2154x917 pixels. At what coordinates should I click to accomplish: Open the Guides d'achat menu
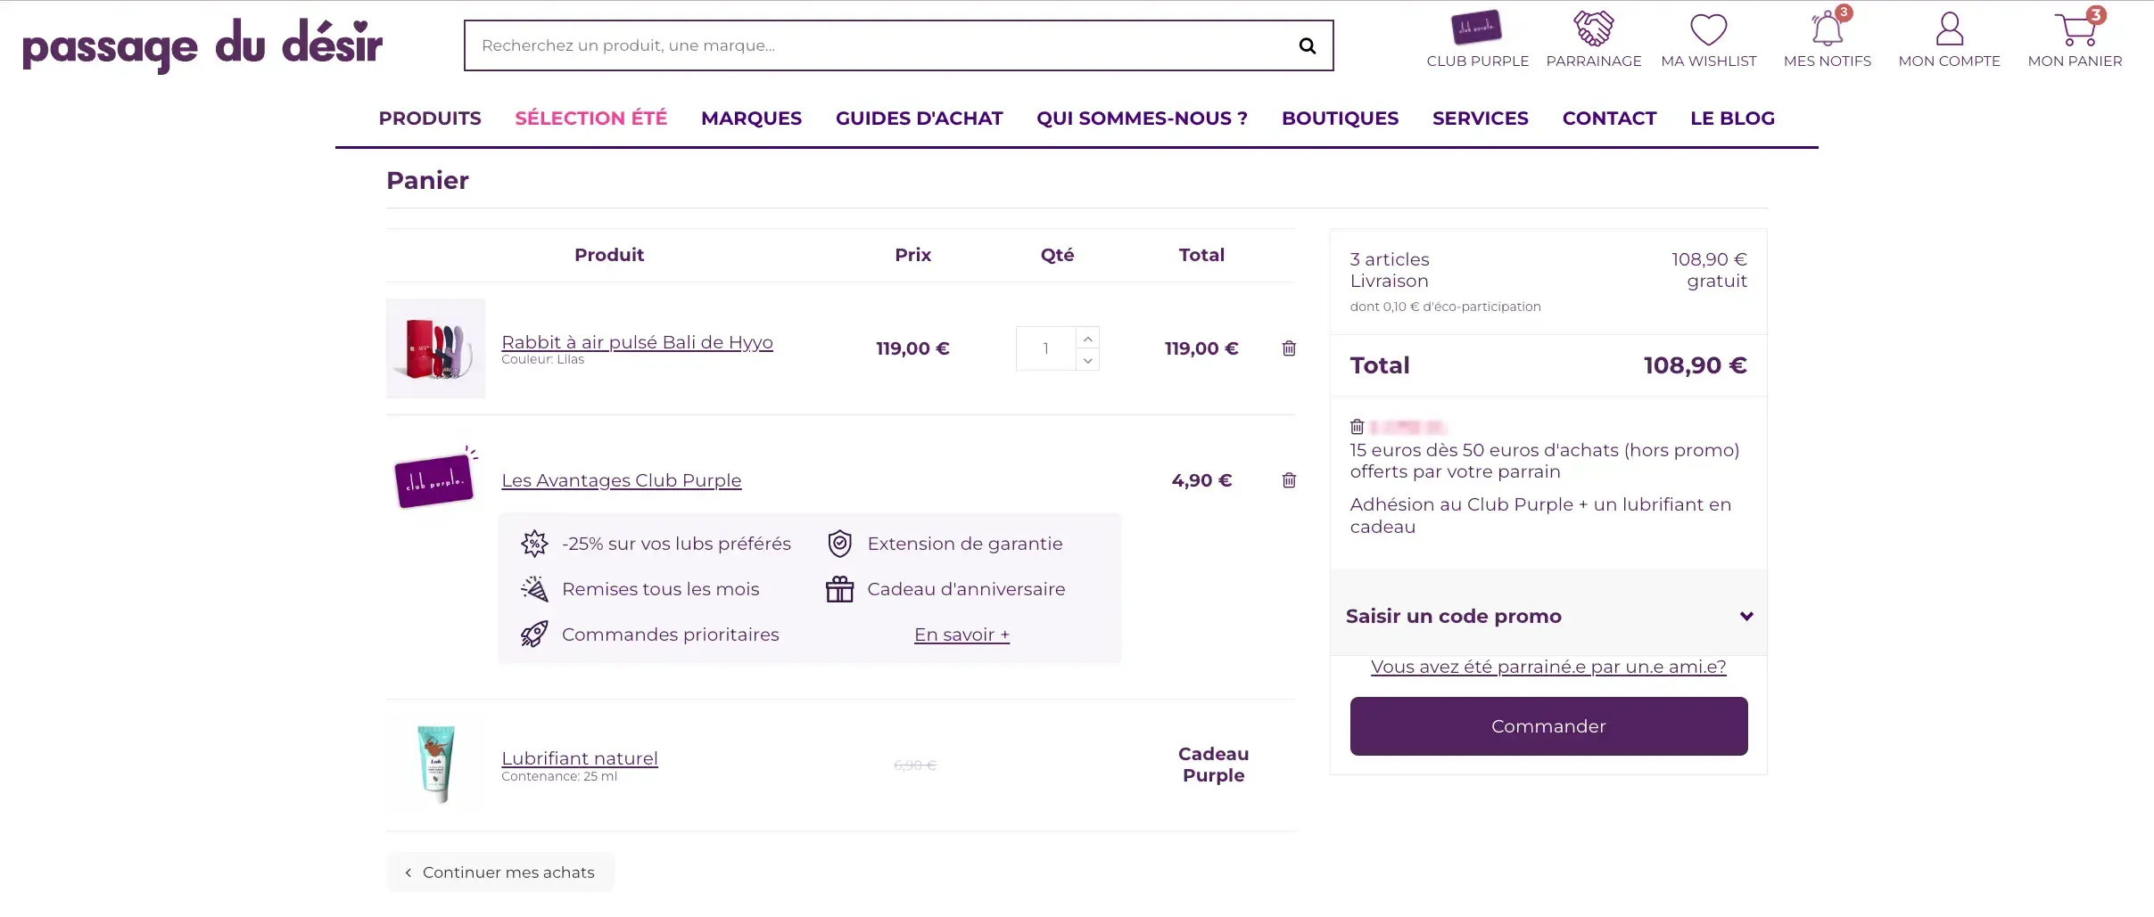[920, 119]
